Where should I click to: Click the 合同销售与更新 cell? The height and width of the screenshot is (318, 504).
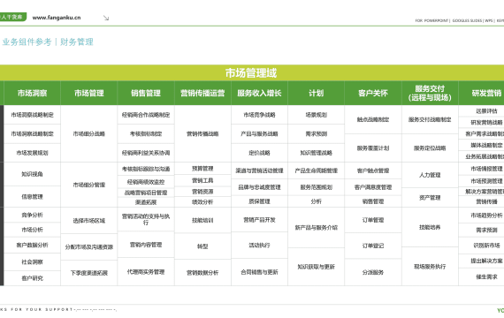coord(259,272)
